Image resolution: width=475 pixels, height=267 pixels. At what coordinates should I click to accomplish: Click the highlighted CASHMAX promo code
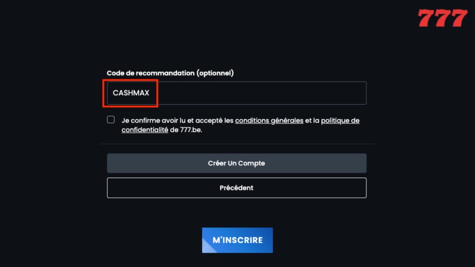pyautogui.click(x=131, y=93)
